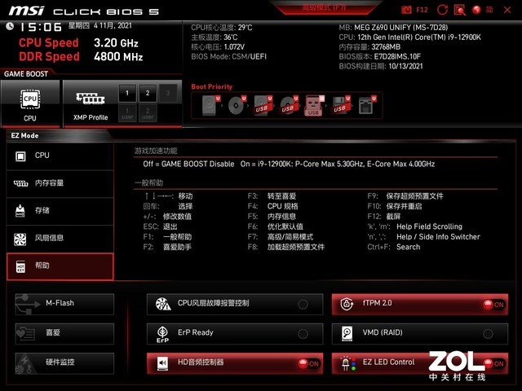Open the 风扇信息 fan info section
This screenshot has width=522, height=391.
(60, 239)
